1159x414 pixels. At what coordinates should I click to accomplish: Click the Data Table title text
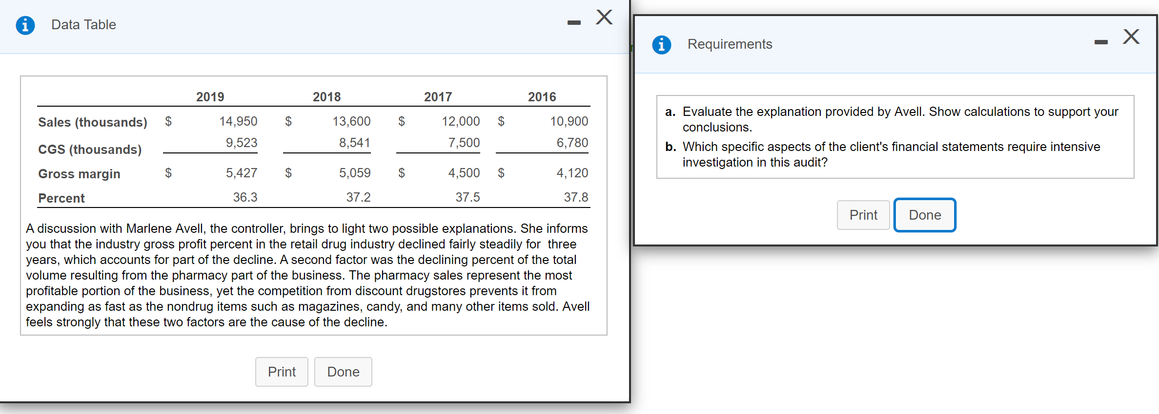[83, 25]
